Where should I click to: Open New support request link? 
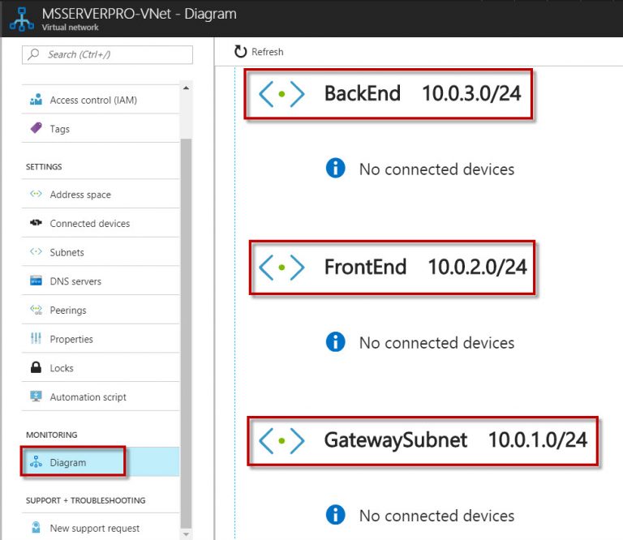[94, 529]
